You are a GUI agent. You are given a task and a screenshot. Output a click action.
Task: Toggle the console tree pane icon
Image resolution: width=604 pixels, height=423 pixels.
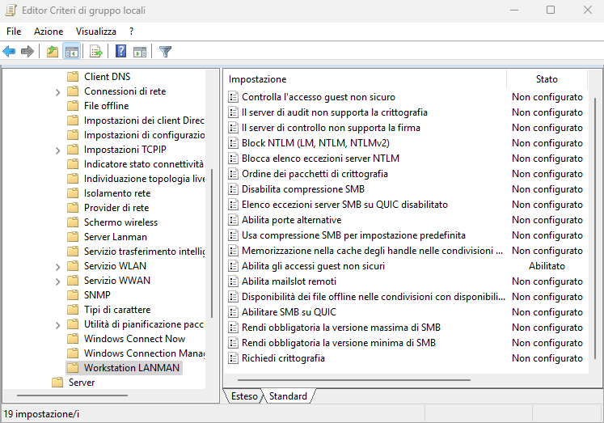(x=72, y=51)
